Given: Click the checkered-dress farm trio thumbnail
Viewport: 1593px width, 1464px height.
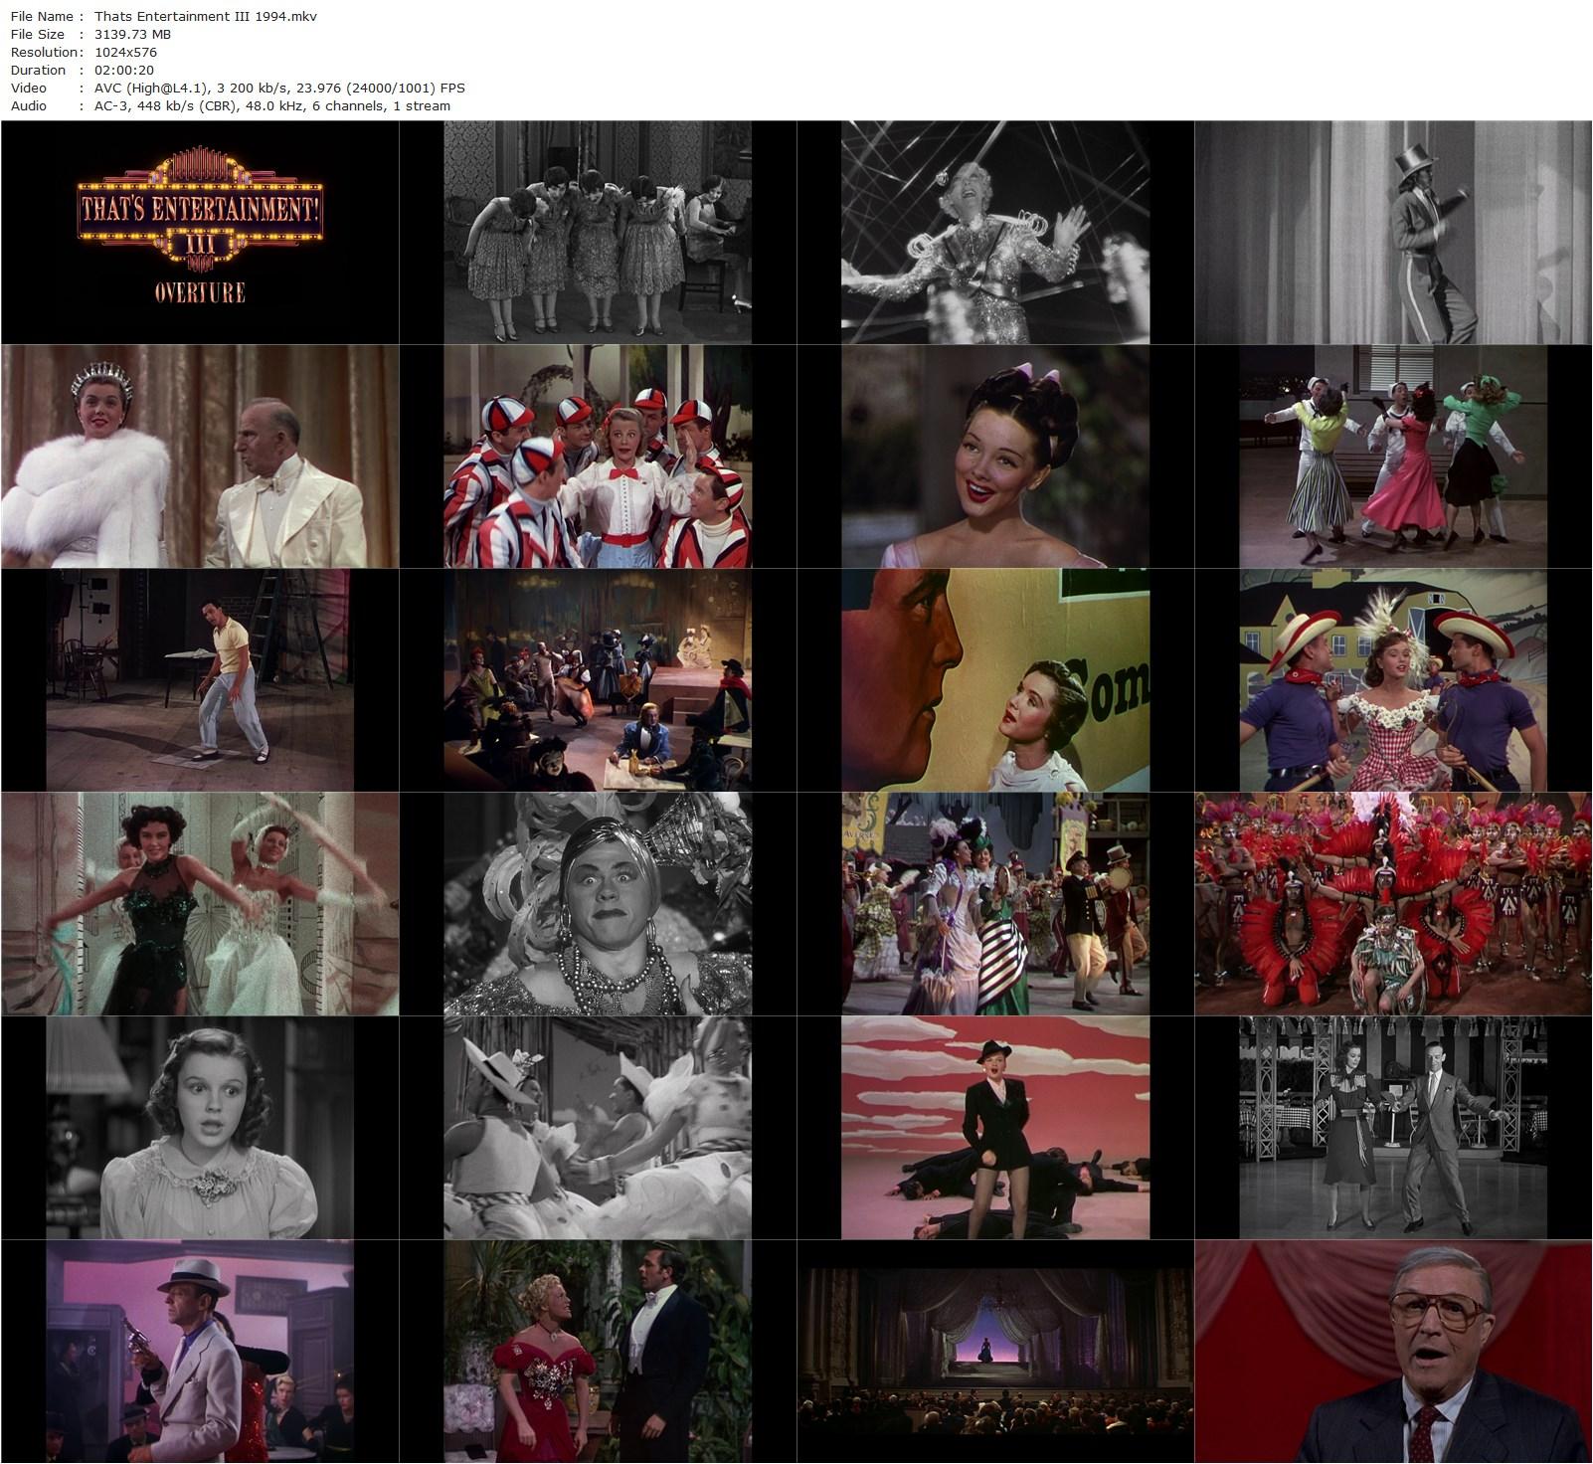Looking at the screenshot, I should [1392, 676].
